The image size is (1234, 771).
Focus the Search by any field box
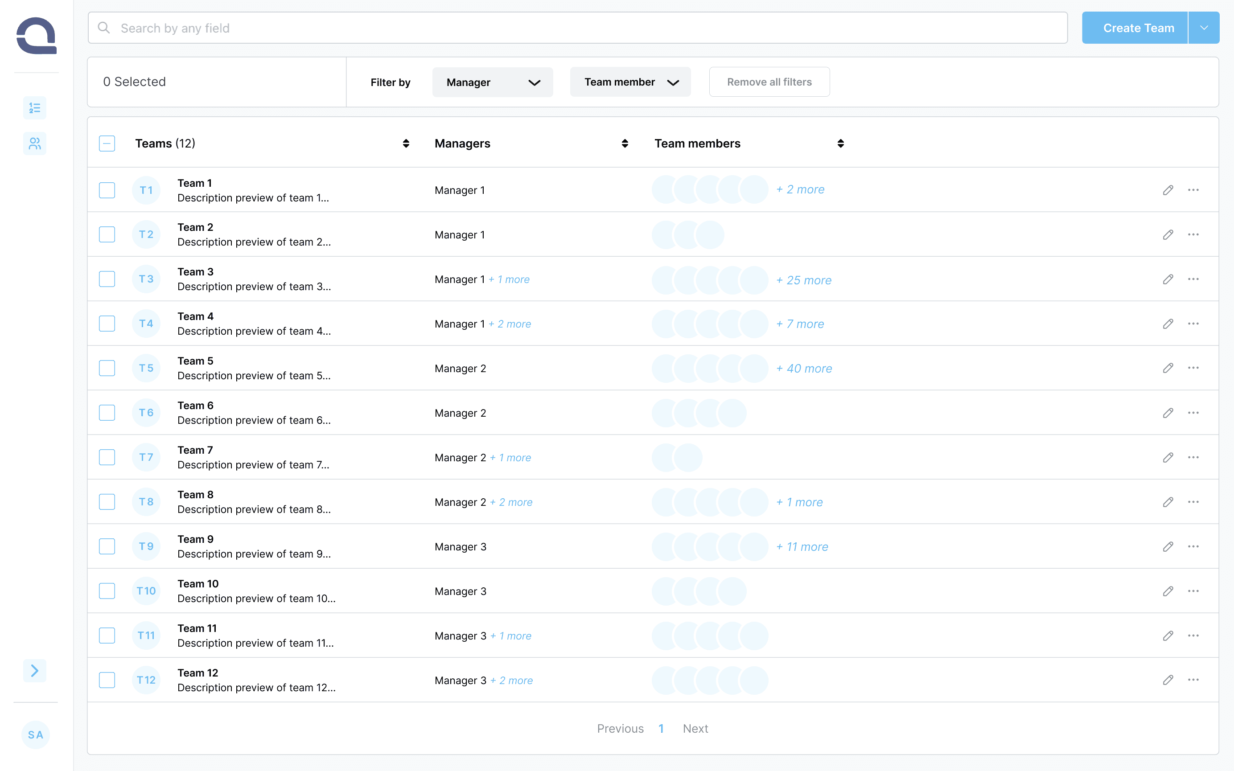point(577,28)
